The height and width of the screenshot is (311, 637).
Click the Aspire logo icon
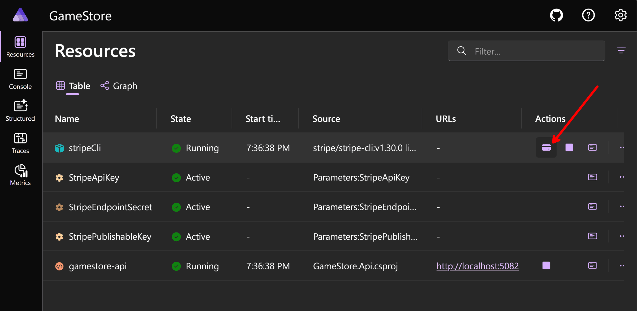coord(20,15)
